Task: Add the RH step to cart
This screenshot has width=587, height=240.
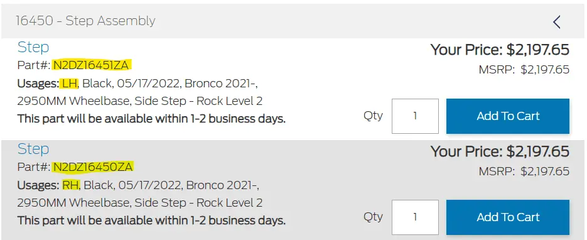Action: pyautogui.click(x=508, y=217)
